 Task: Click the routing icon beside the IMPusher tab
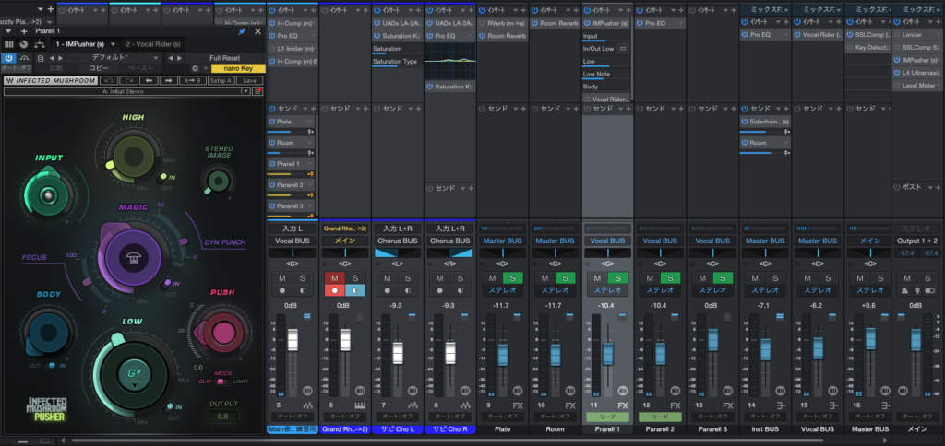click(x=40, y=44)
